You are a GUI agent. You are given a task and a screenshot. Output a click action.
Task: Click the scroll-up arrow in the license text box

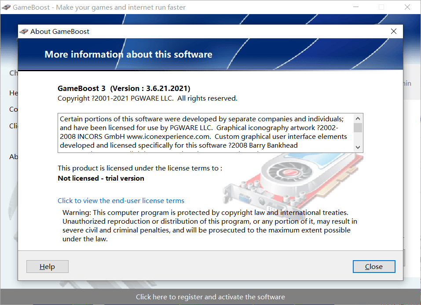(358, 118)
